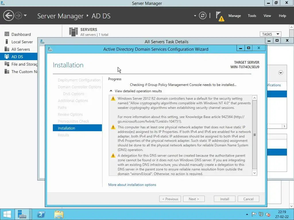Select Review Options wizard step
This screenshot has height=220, width=294.
tap(70, 115)
